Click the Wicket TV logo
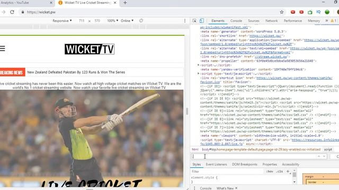This screenshot has width=339, height=190. pos(90,49)
